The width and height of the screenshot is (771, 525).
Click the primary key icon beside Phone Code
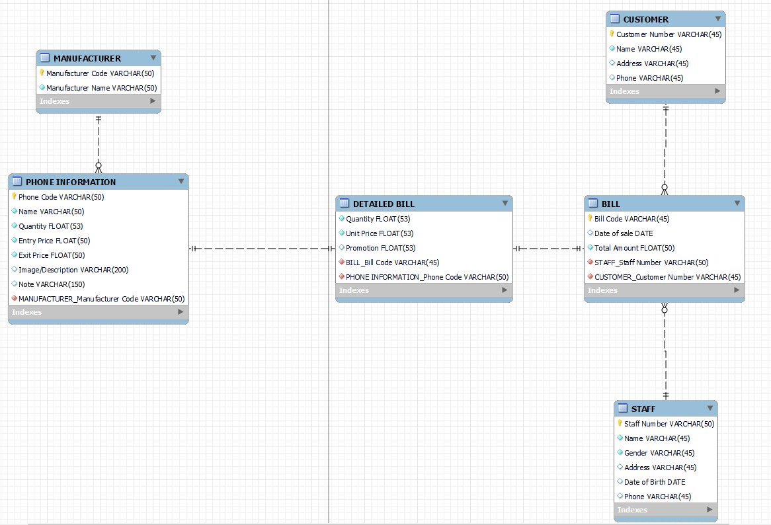click(14, 196)
